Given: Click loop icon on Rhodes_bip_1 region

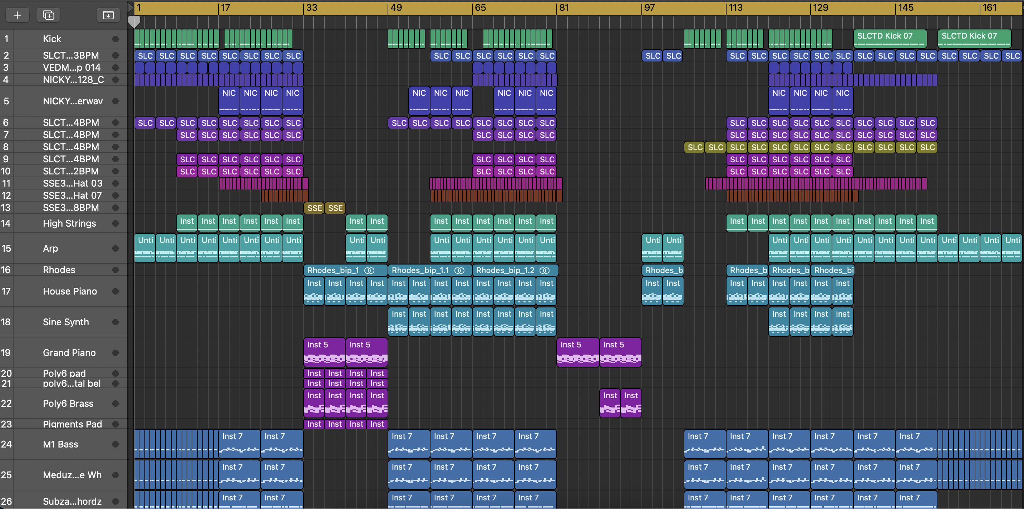Looking at the screenshot, I should coord(369,270).
